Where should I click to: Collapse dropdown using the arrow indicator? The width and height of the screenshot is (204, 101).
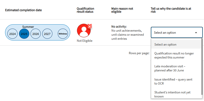pos(196,33)
